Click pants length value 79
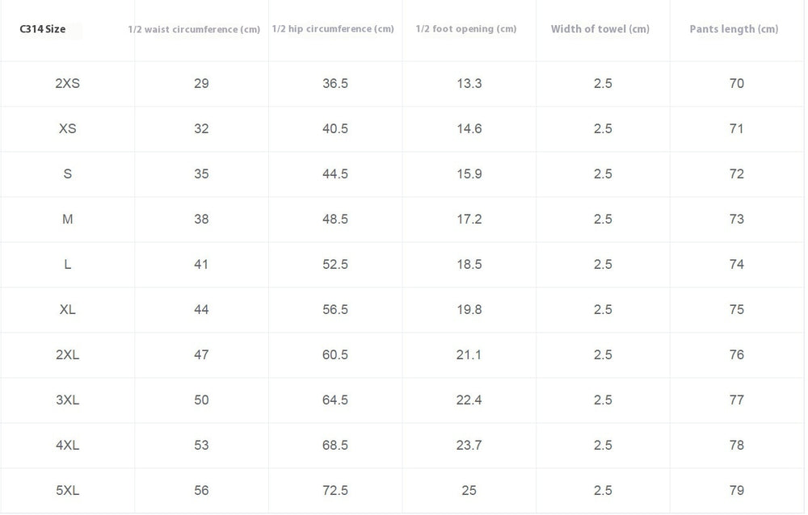 (737, 491)
